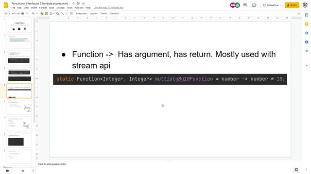The width and height of the screenshot is (311, 174).
Task: Open line type dropdown arrow
Action: (x=66, y=14)
